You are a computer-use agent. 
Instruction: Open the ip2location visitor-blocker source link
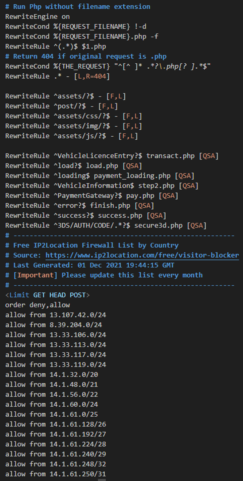click(142, 255)
